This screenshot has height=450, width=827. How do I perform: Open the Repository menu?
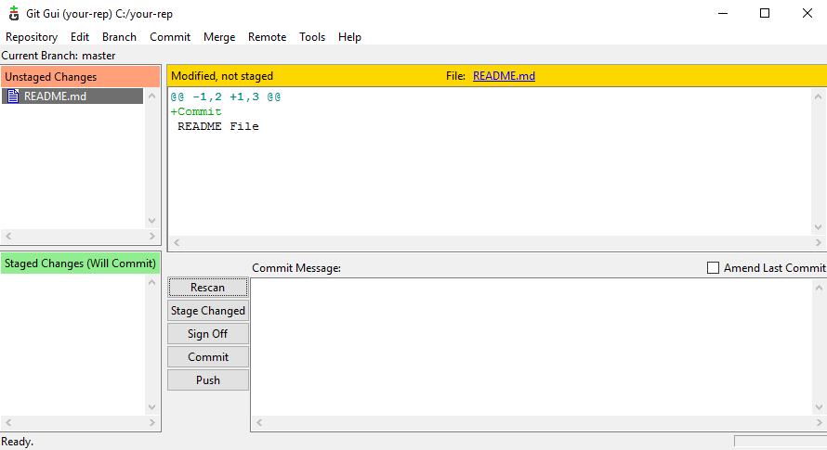(32, 37)
